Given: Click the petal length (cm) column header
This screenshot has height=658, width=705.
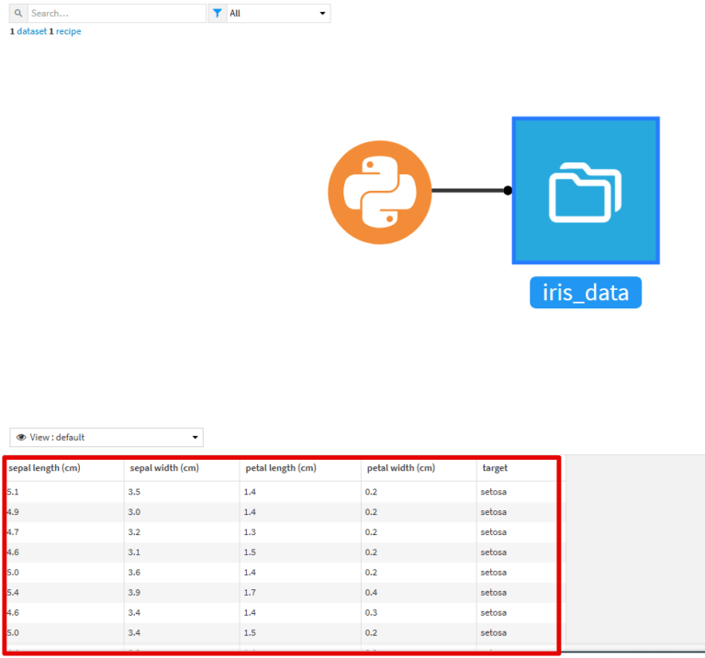Looking at the screenshot, I should tap(280, 468).
